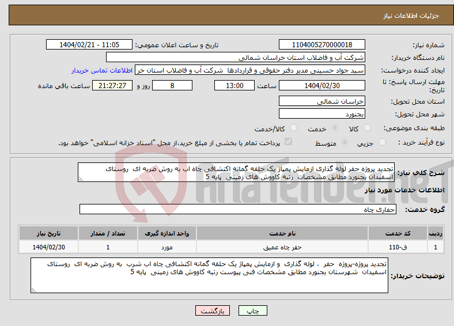The height and width of the screenshot is (326, 454).
Task: Click the توضیحات خریدار label
Action: 418,276
